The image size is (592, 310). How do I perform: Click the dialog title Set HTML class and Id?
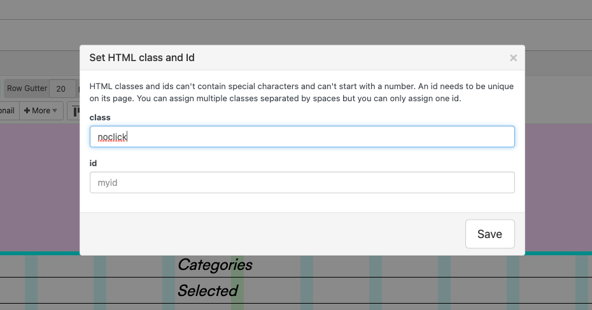(142, 58)
